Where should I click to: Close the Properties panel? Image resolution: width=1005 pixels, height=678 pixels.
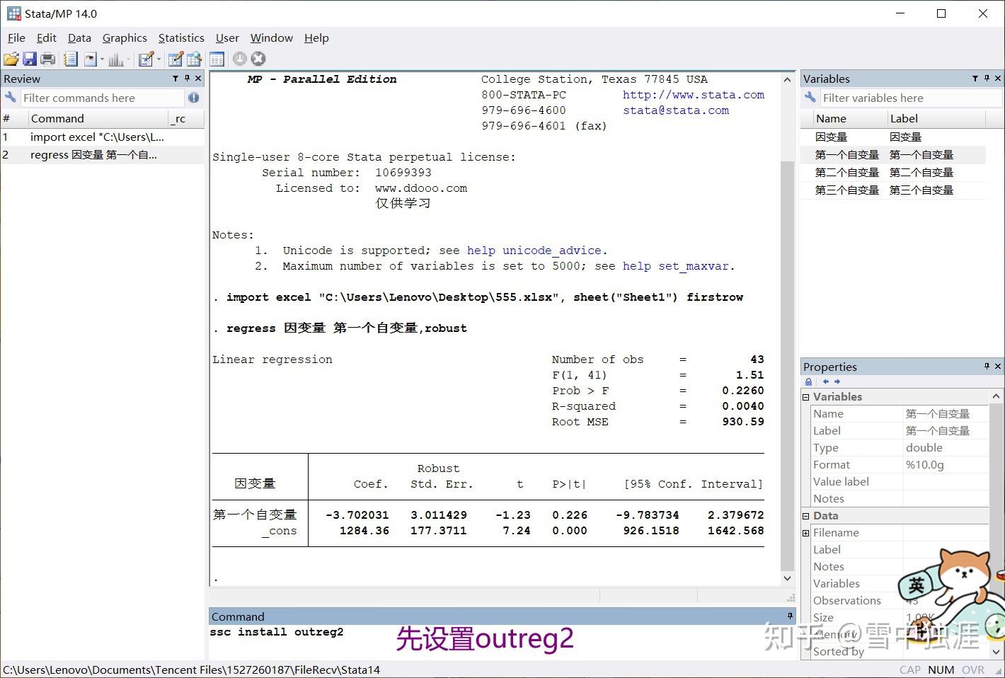click(x=998, y=367)
